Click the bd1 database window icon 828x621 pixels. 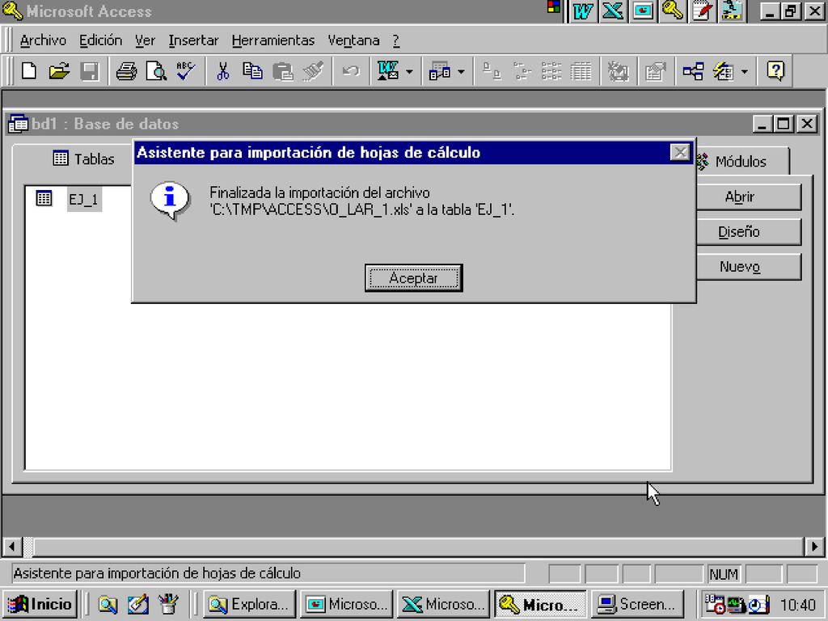pos(19,124)
